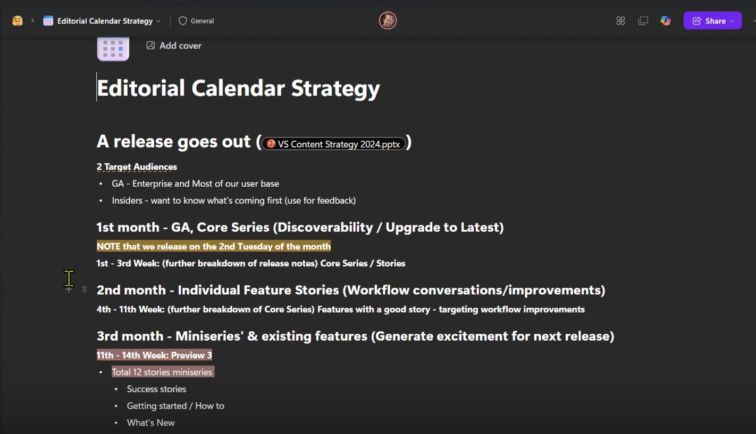Image resolution: width=756 pixels, height=434 pixels.
Task: Click the calendar page icon above the title
Action: [113, 49]
